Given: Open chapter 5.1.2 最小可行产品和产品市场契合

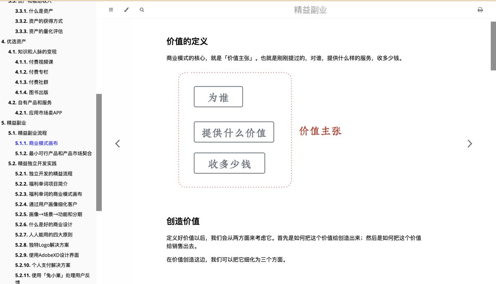Looking at the screenshot, I should pyautogui.click(x=53, y=154).
